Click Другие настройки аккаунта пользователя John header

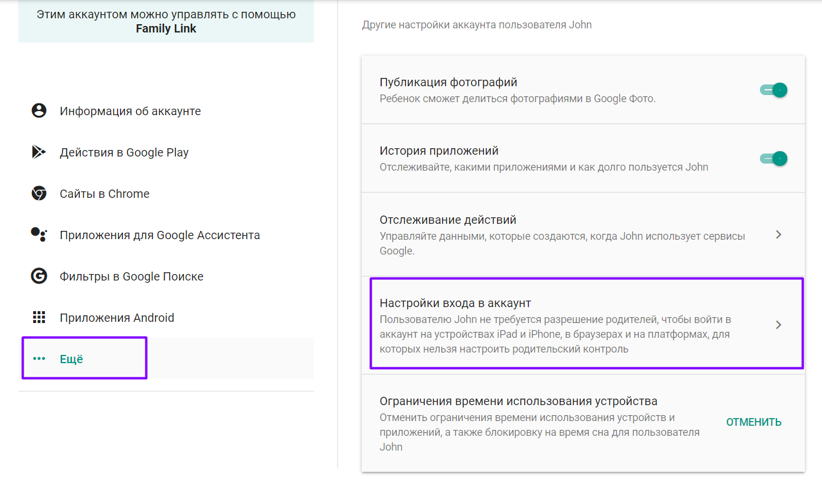click(477, 25)
